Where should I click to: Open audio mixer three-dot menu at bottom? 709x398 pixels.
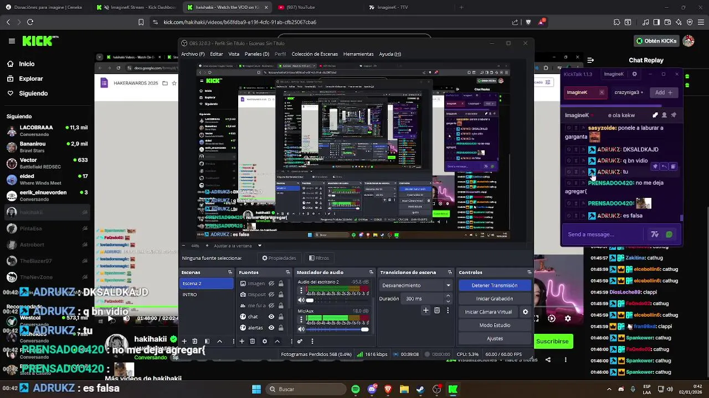[312, 341]
